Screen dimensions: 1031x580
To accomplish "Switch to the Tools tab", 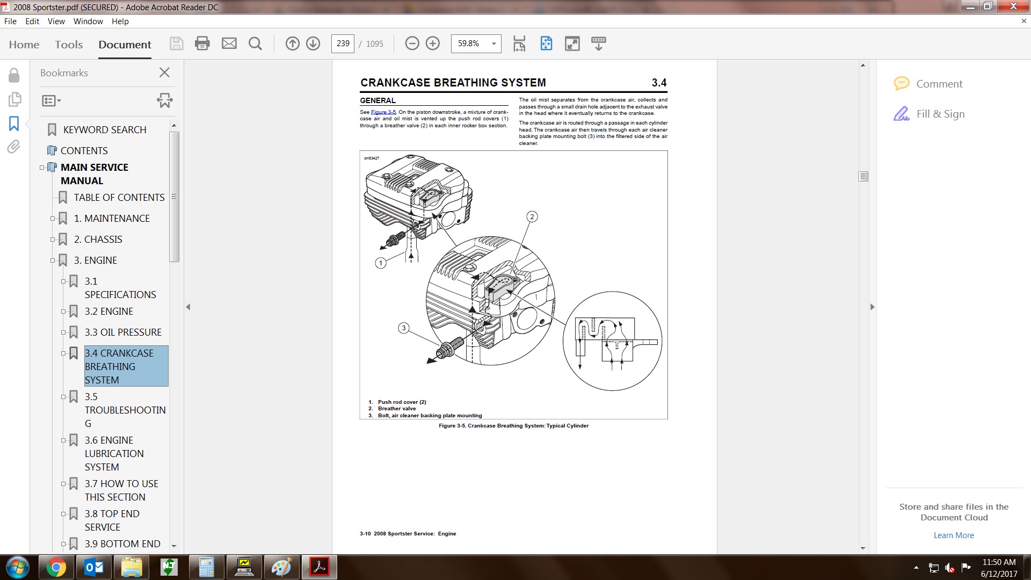I will pyautogui.click(x=69, y=45).
